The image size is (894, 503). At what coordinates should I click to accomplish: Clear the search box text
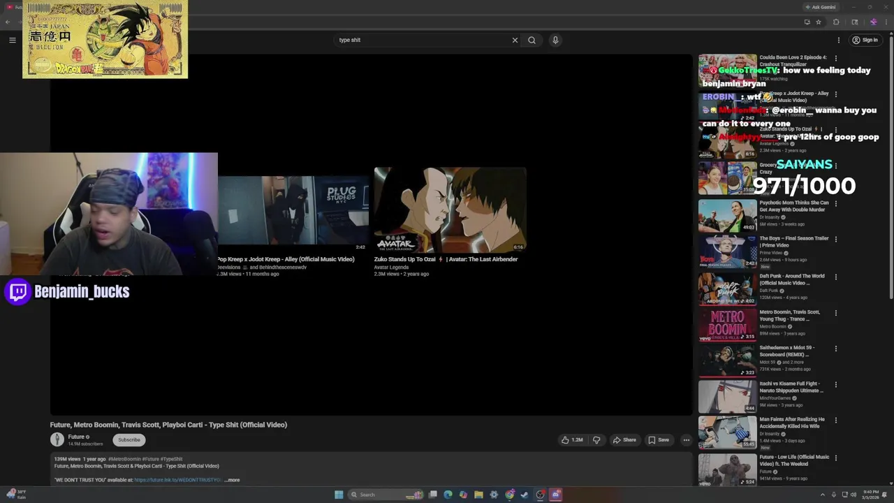tap(515, 40)
